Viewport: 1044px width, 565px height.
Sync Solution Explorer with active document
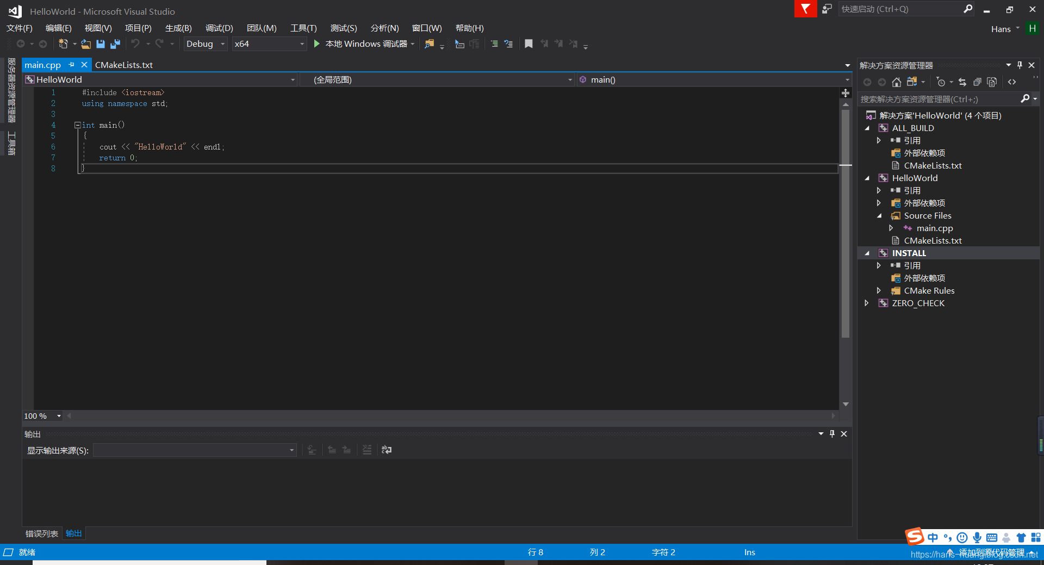[x=962, y=82]
